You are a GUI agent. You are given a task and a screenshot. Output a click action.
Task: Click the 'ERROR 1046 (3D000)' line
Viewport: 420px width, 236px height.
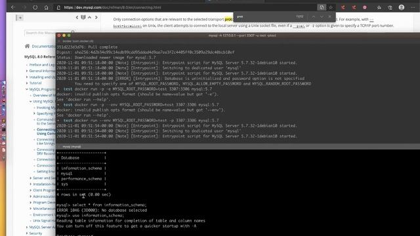[x=102, y=210]
